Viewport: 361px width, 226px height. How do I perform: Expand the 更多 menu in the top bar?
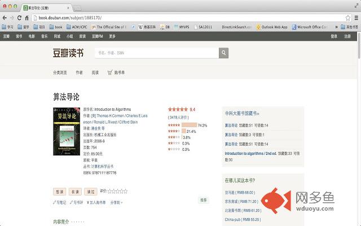pyautogui.click(x=112, y=36)
